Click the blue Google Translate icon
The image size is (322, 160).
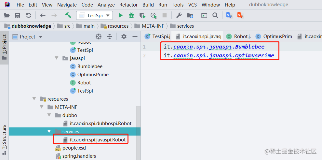pos(229,15)
